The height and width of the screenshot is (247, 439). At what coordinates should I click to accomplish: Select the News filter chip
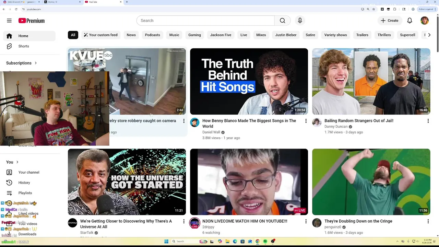[x=131, y=35]
